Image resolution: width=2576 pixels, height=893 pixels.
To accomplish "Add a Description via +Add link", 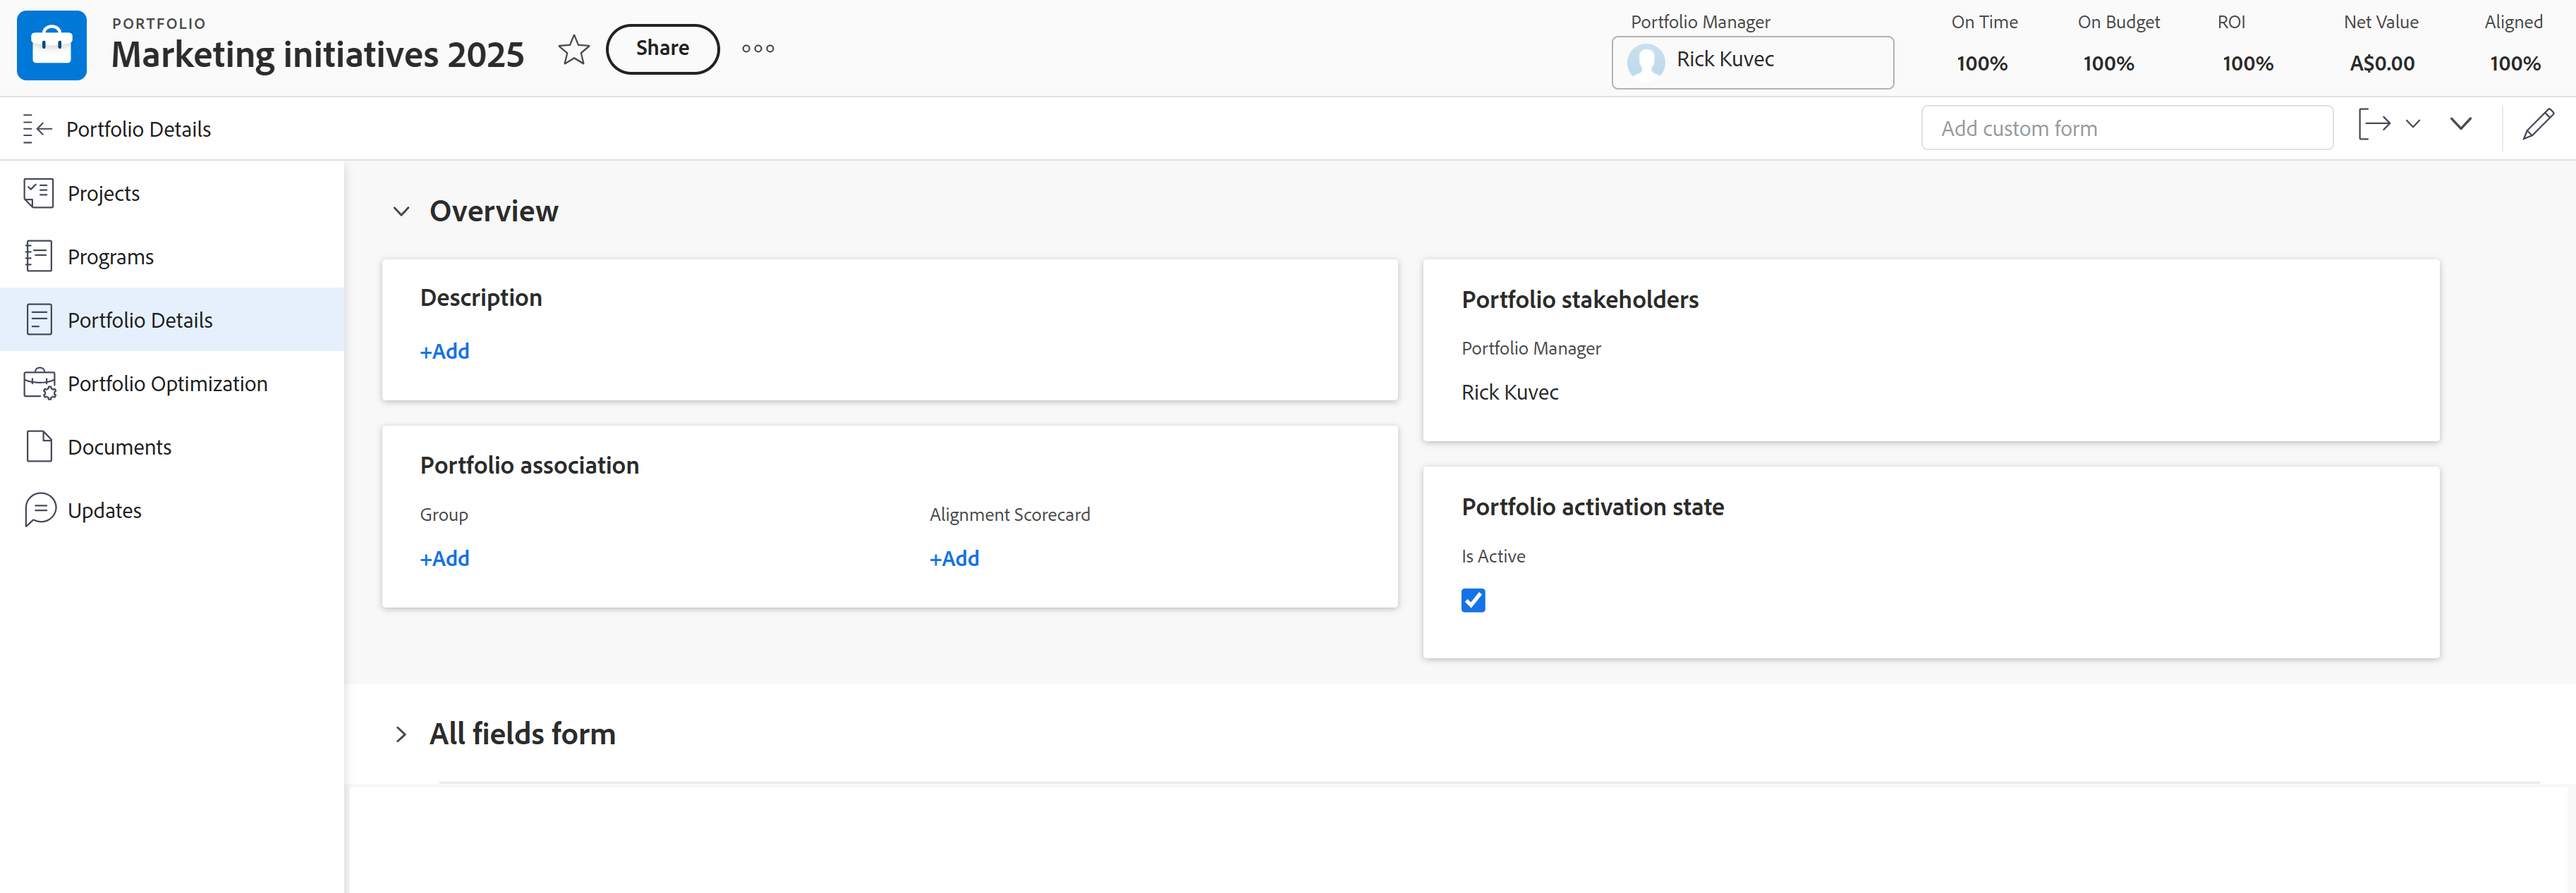I will click(x=445, y=352).
